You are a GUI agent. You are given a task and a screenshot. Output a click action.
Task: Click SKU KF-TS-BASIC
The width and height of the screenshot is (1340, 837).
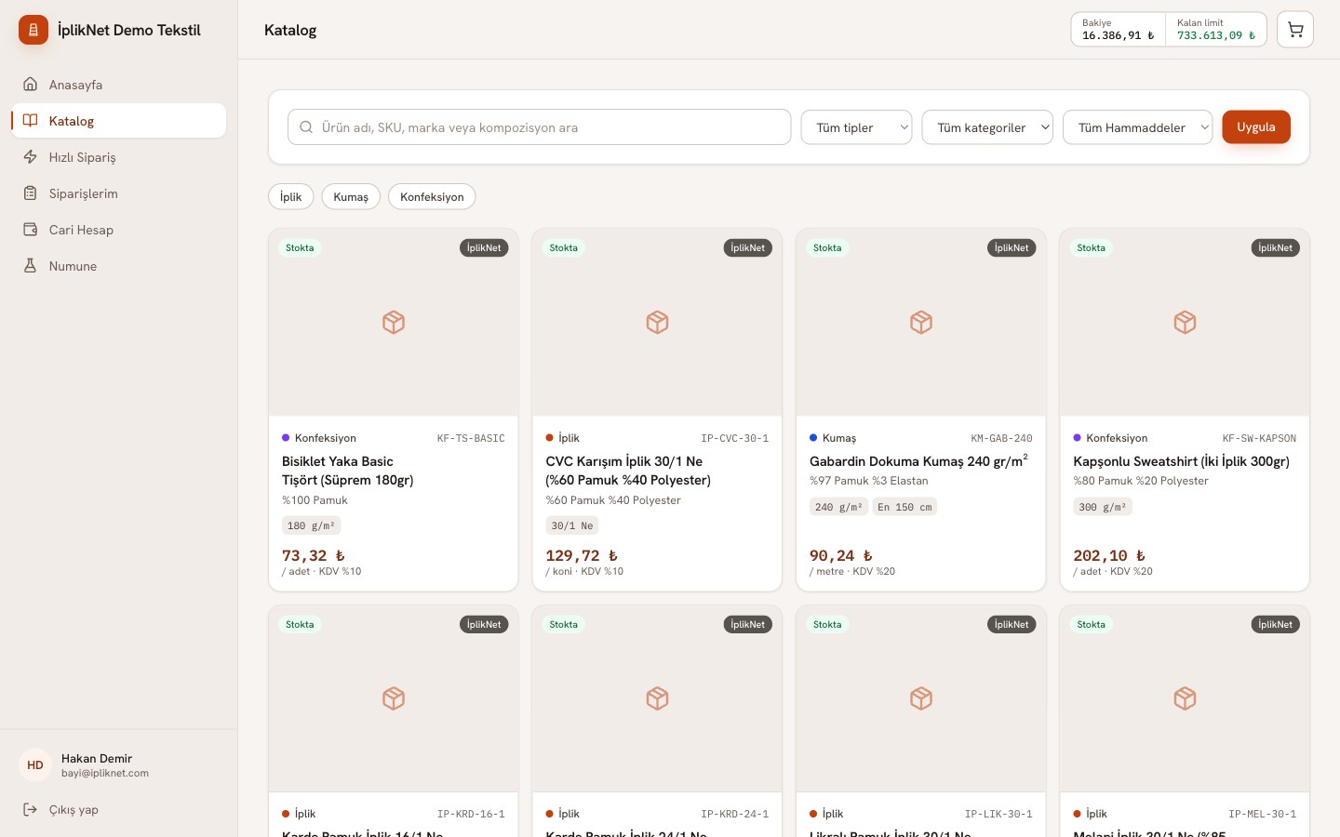point(471,438)
